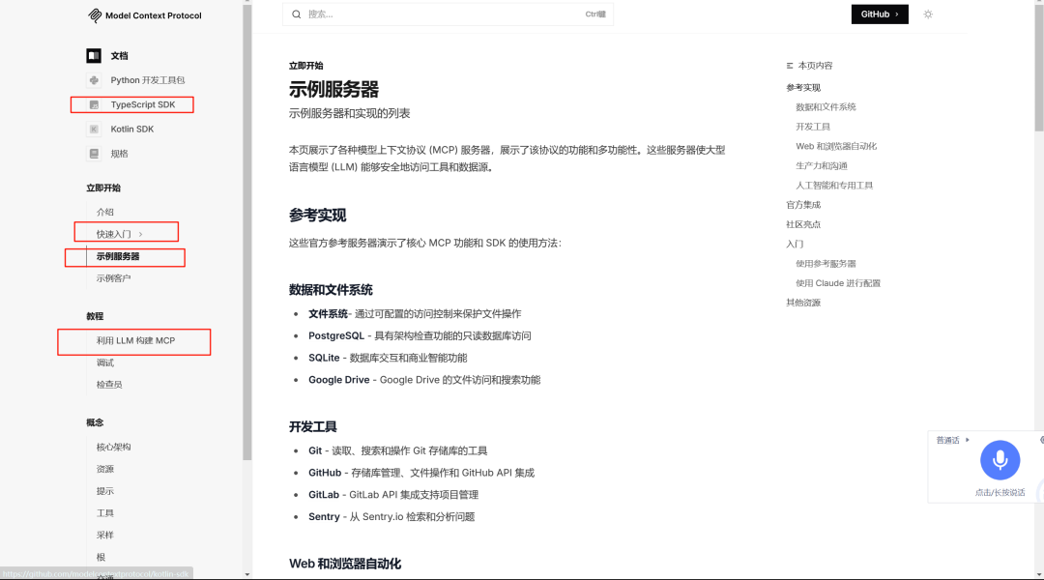Jump to Web 和浏览器自动化 in contents
This screenshot has height=580, width=1044.
pos(836,146)
